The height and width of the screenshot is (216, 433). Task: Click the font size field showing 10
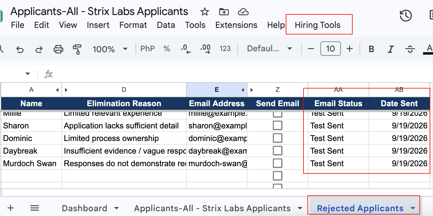(x=330, y=49)
